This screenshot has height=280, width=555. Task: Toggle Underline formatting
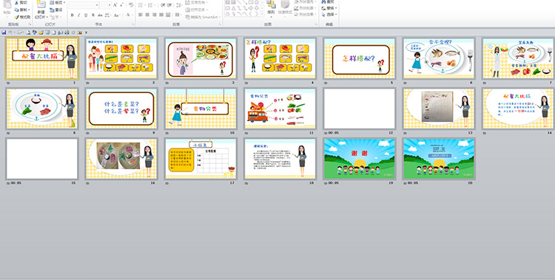(86, 15)
